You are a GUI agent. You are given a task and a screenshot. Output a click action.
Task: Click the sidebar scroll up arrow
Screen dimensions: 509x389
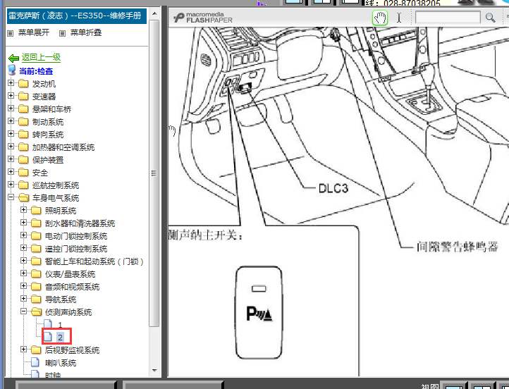pyautogui.click(x=154, y=13)
